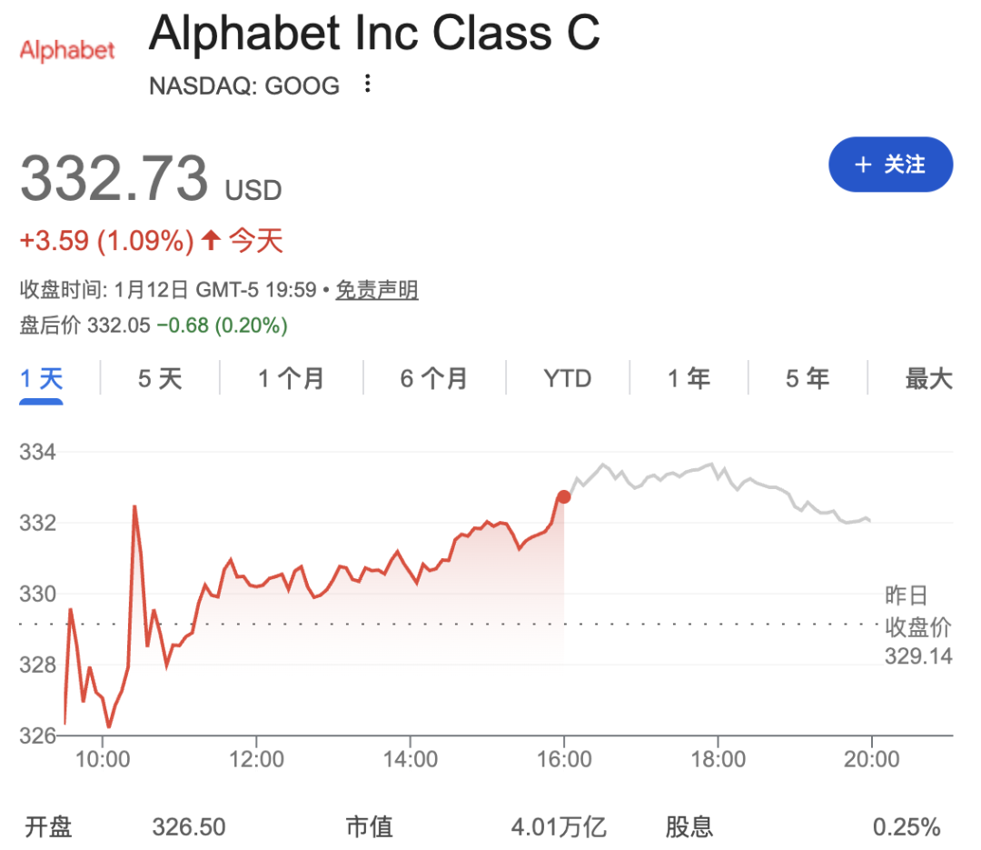Screen dimensions: 981x850
Task: Click the 332.73 USD price
Action: (x=115, y=178)
